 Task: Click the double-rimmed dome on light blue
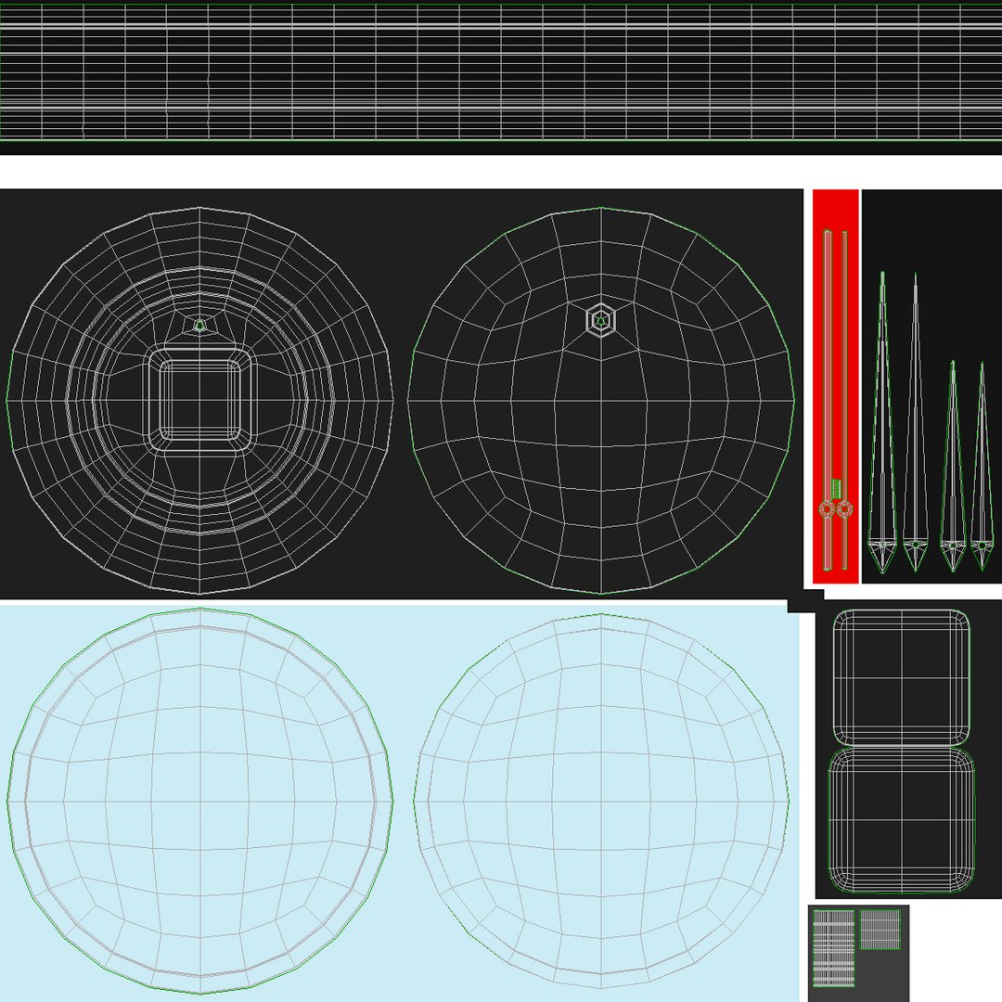(x=199, y=802)
